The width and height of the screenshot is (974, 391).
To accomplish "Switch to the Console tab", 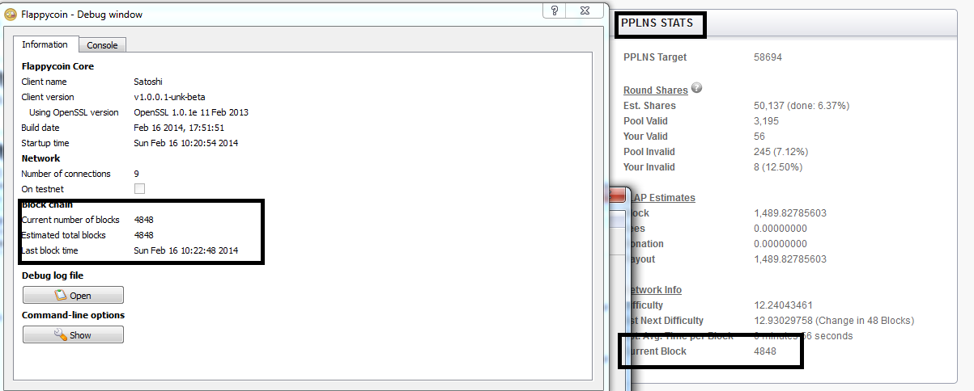I will [x=102, y=45].
